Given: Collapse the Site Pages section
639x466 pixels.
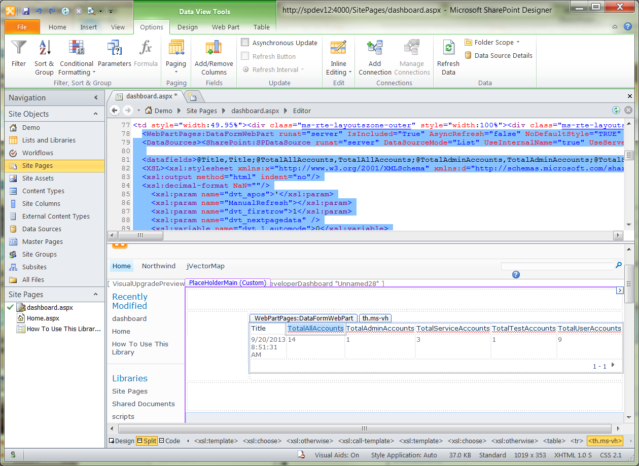Looking at the screenshot, I should [x=96, y=295].
